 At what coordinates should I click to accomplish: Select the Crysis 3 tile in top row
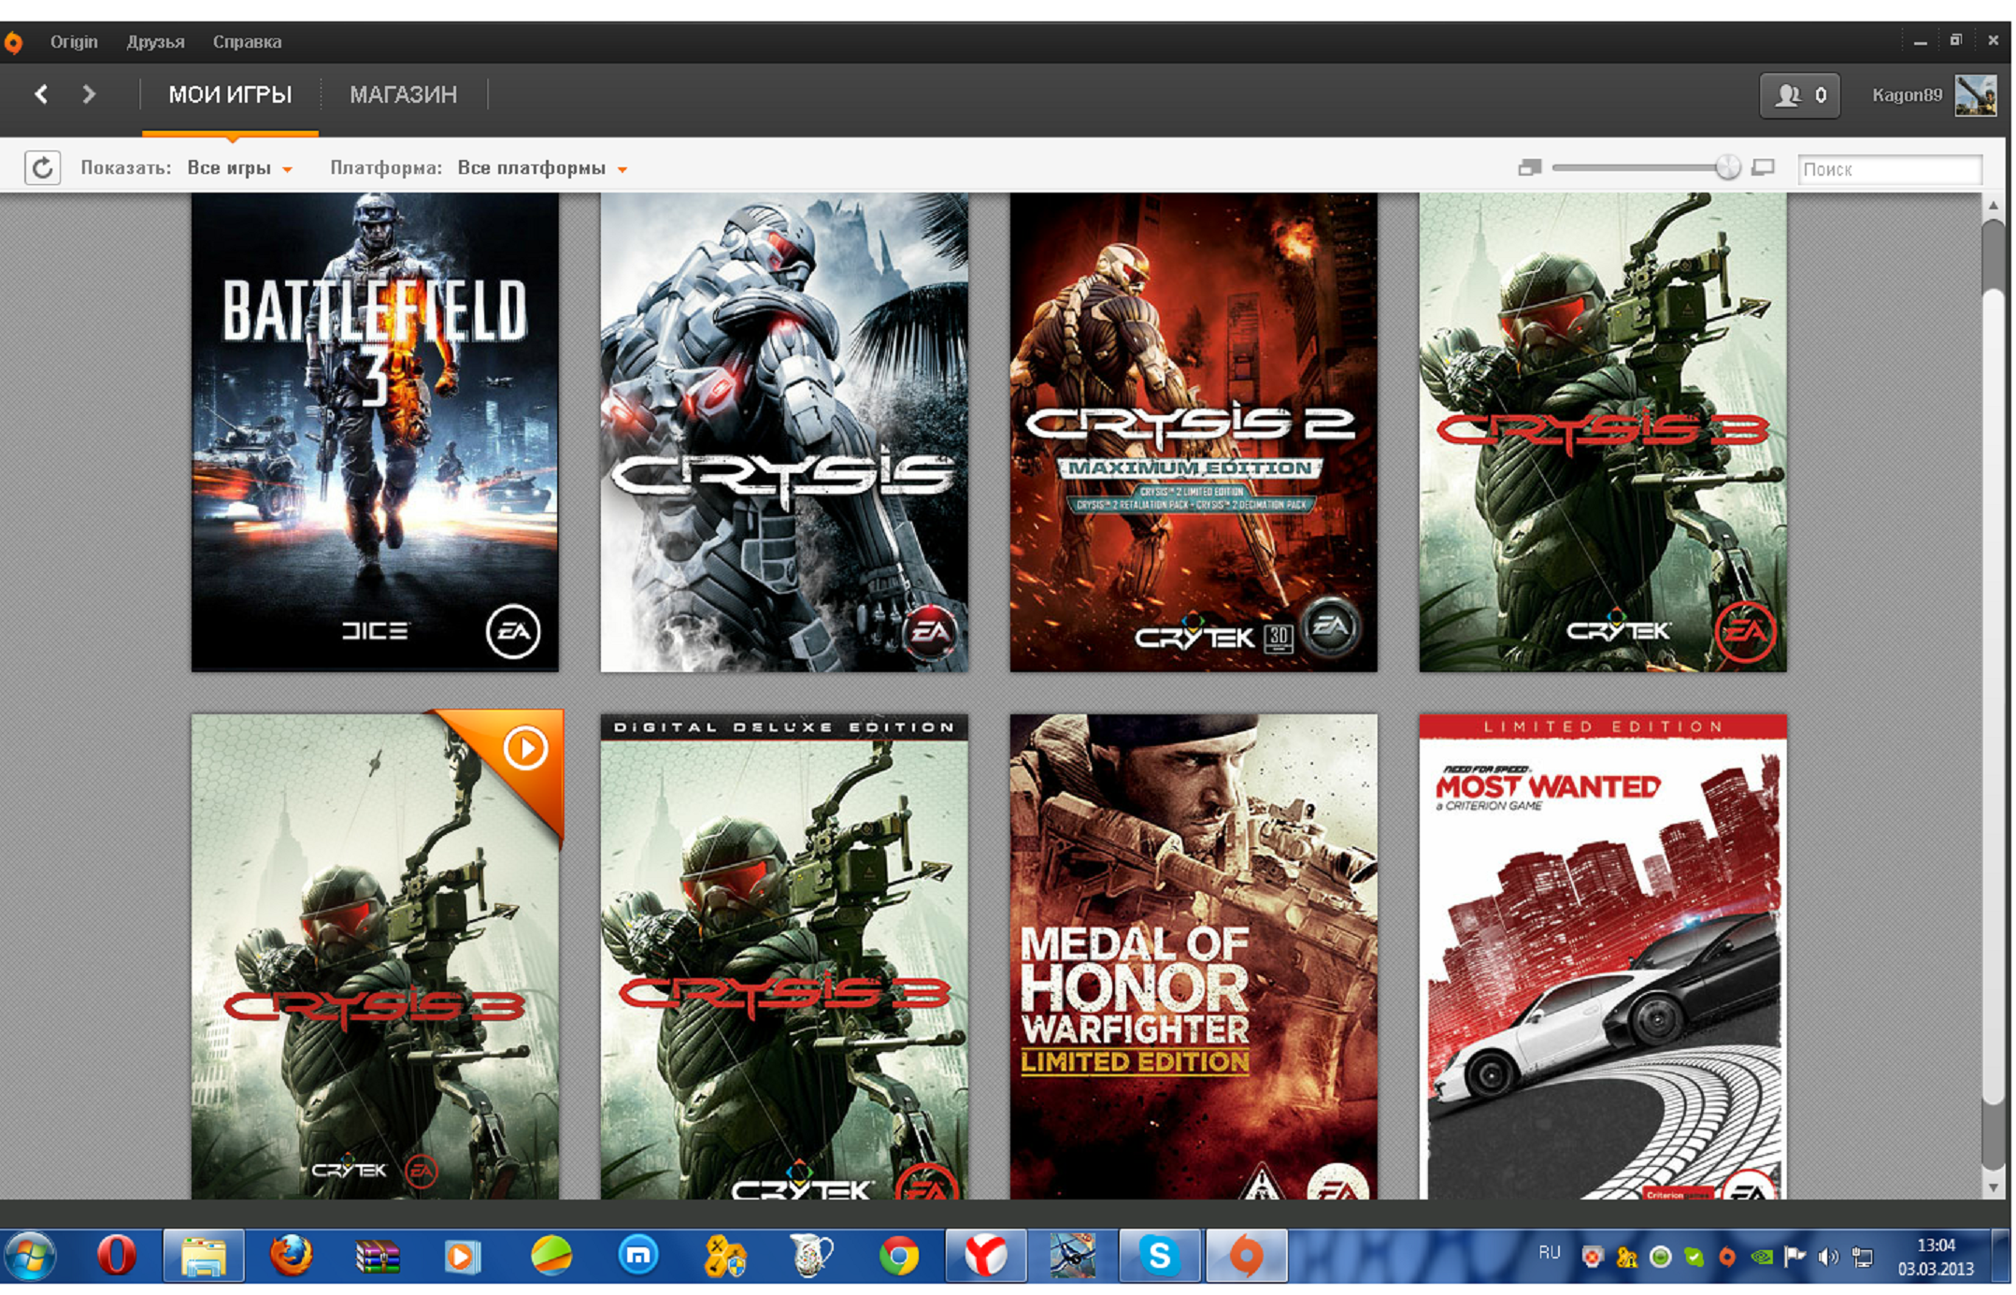click(x=1603, y=432)
